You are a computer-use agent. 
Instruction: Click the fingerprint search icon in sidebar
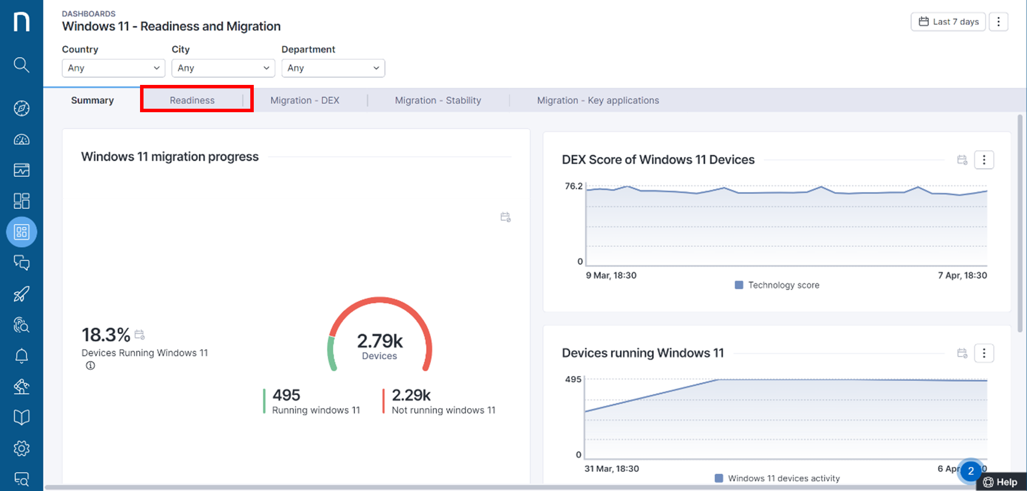point(21,325)
